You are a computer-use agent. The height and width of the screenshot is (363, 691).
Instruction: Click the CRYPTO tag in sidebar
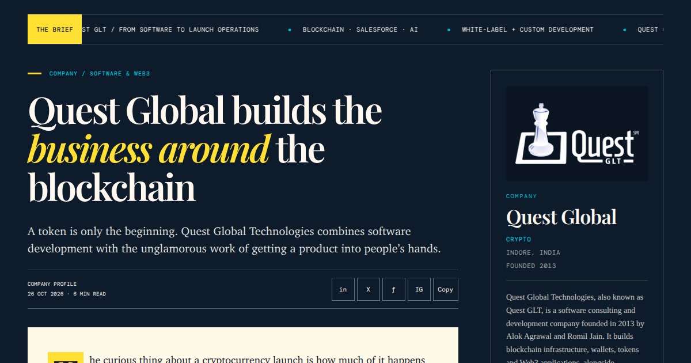519,239
